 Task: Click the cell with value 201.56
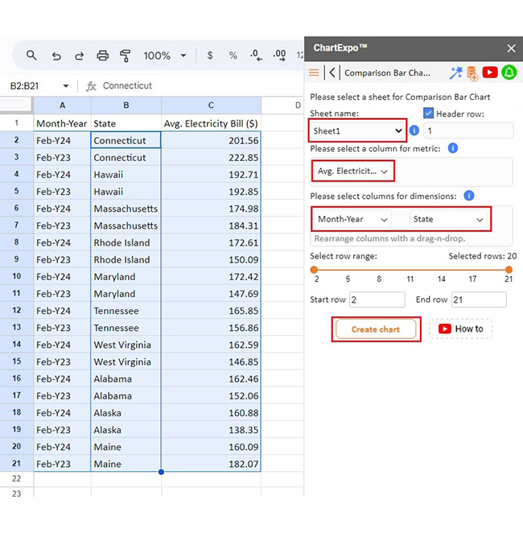tap(211, 140)
